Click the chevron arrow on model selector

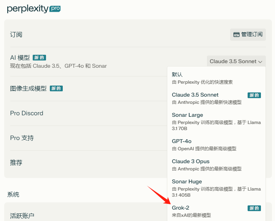point(260,62)
